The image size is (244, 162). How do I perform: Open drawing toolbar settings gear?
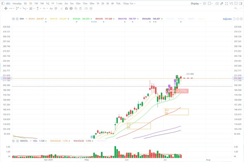coord(91,8)
